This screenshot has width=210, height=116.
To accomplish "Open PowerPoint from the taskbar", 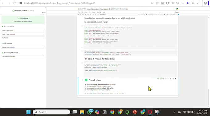I will tap(135, 112).
